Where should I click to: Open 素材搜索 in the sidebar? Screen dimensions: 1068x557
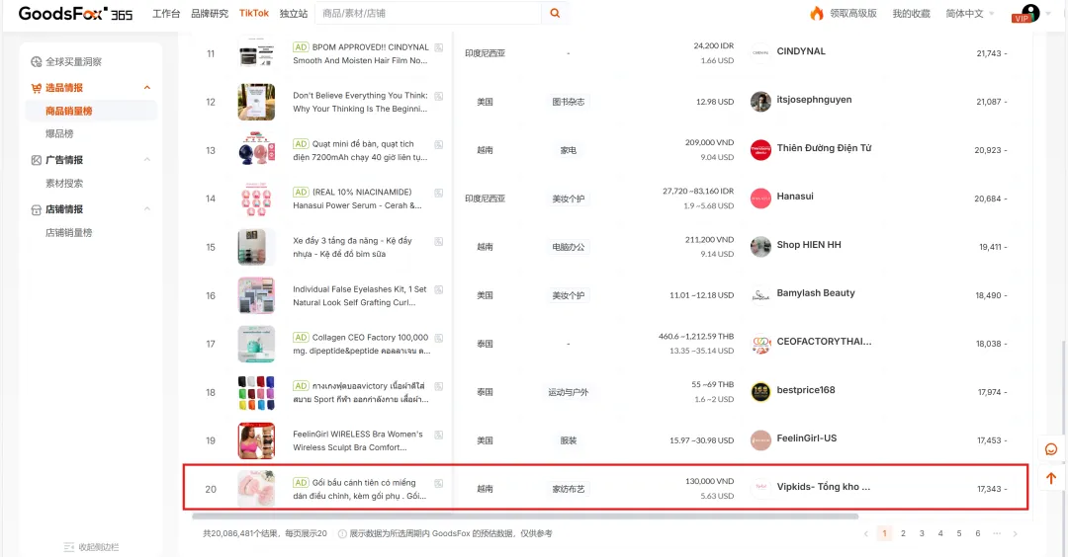click(64, 184)
